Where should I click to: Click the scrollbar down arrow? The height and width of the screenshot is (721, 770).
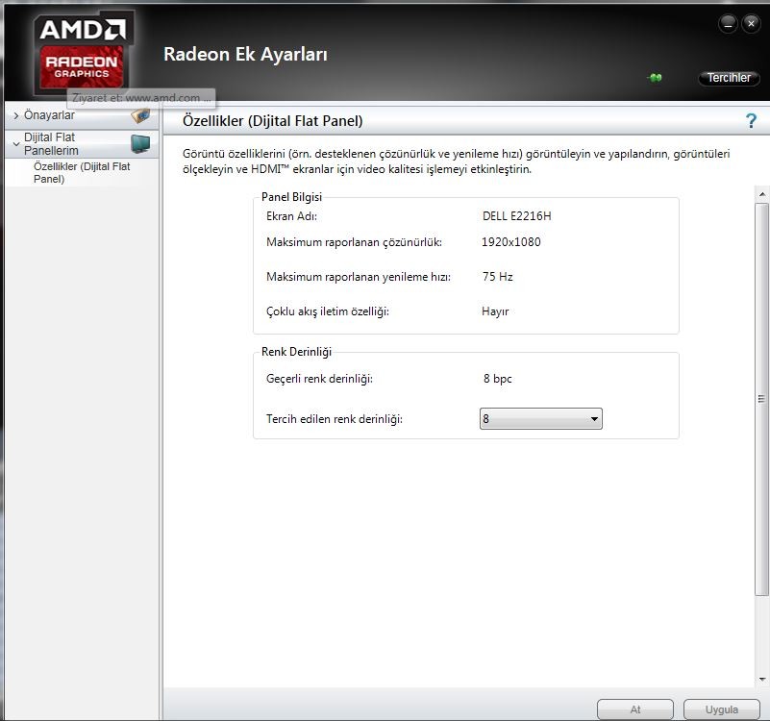762,680
